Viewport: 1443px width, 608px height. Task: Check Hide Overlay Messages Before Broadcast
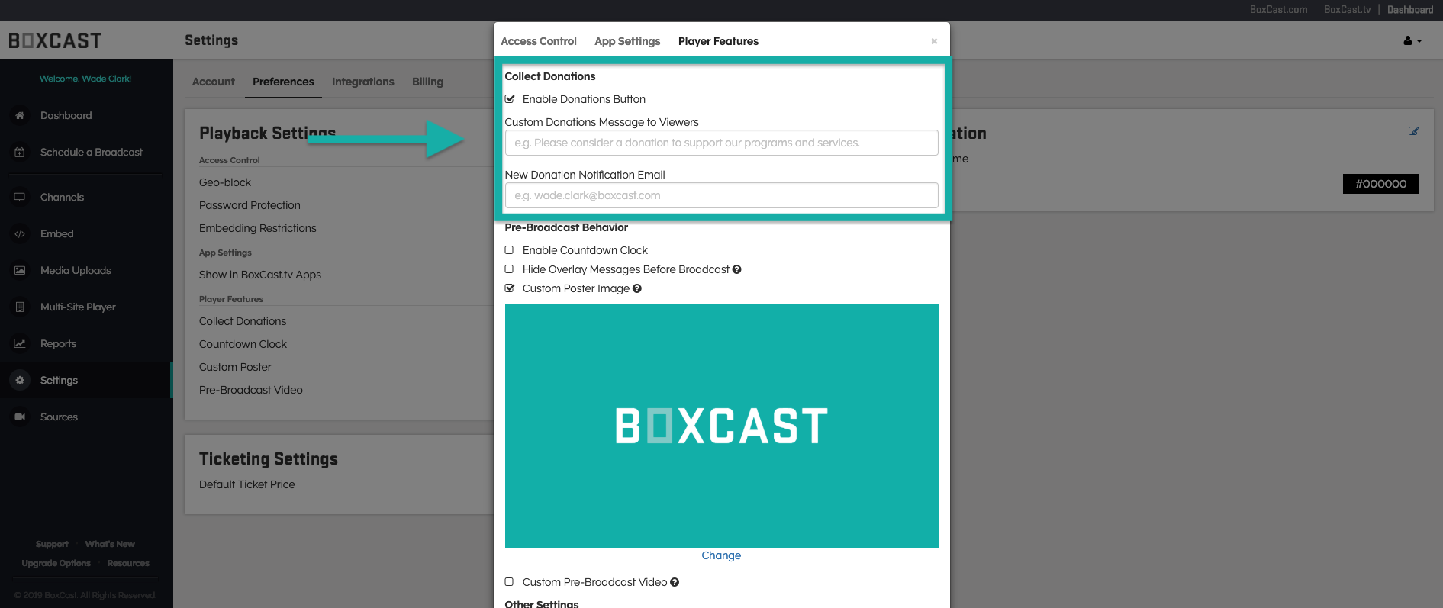click(x=510, y=269)
